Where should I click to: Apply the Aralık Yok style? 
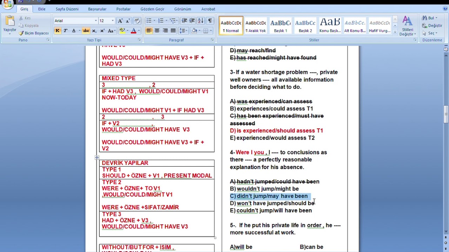click(x=256, y=26)
